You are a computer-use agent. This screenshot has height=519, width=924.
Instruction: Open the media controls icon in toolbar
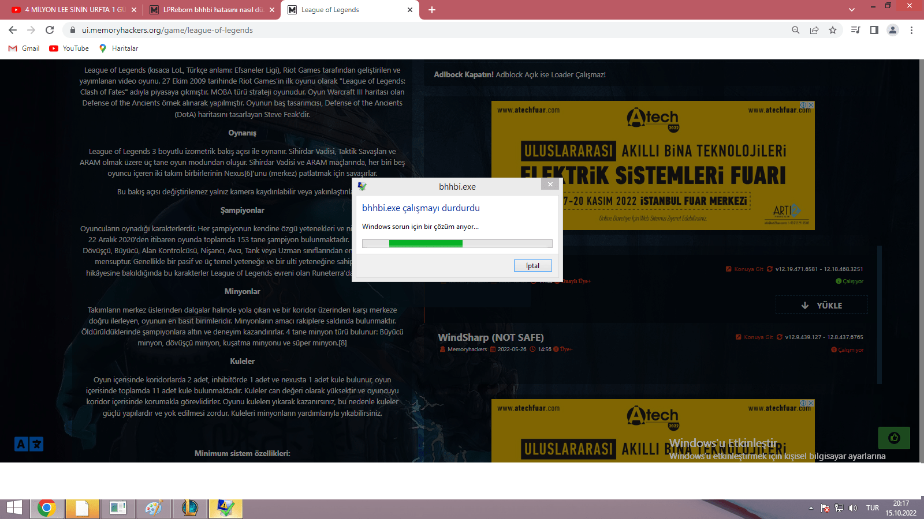tap(856, 30)
